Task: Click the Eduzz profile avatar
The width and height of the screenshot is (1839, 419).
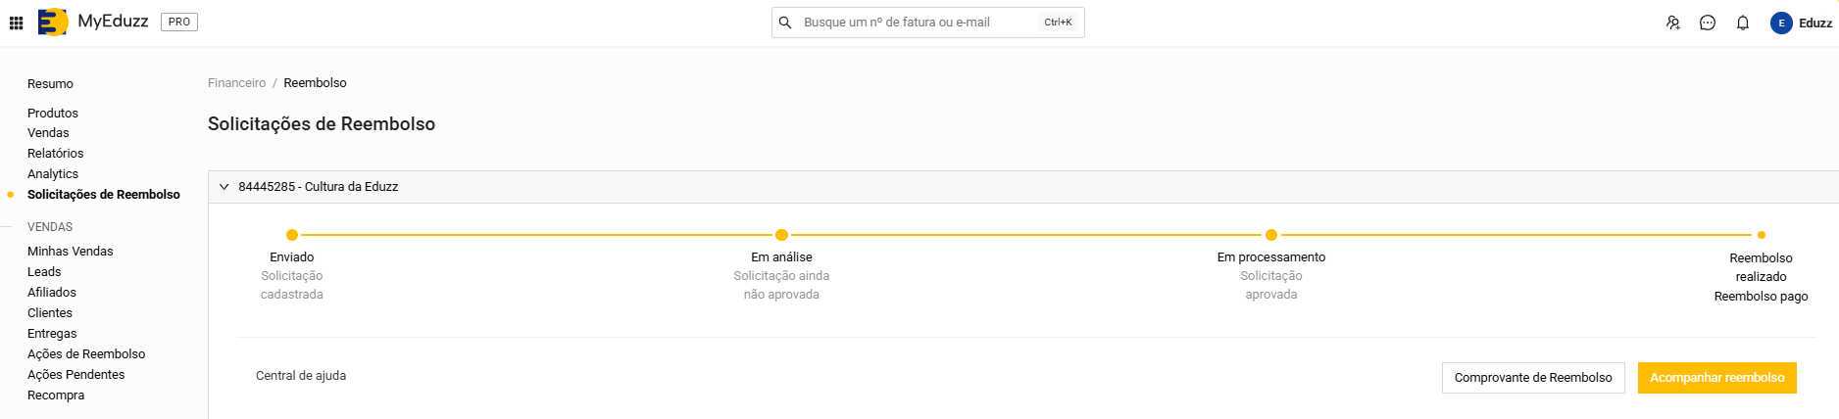Action: [1781, 23]
